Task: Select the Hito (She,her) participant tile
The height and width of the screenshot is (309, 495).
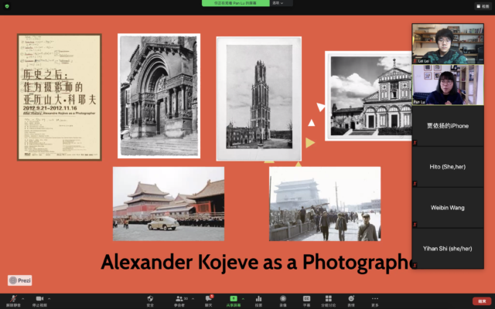Action: 448,167
